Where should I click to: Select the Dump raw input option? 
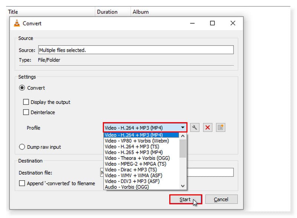22,147
